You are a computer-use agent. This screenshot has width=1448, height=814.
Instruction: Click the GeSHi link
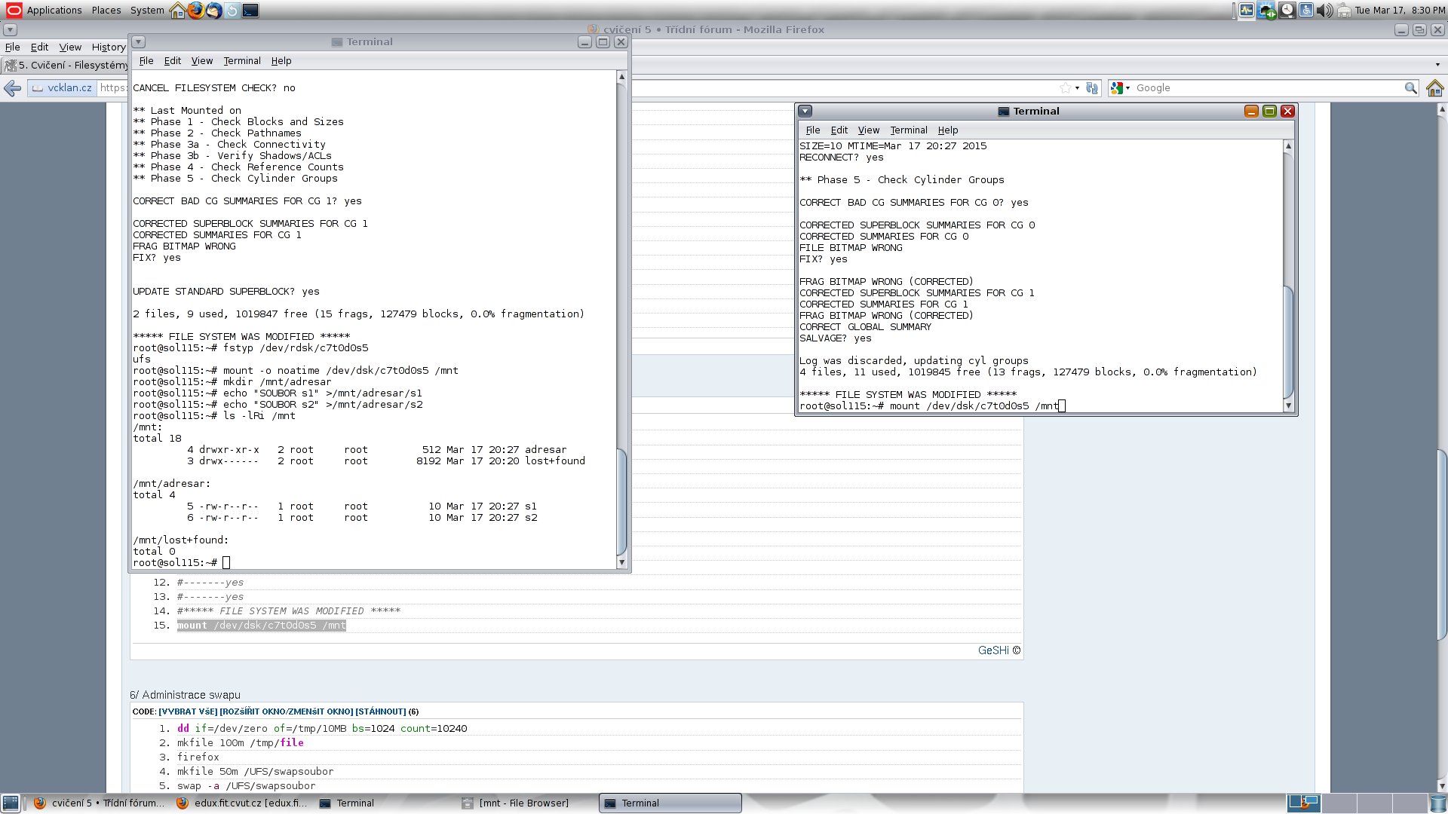point(993,650)
